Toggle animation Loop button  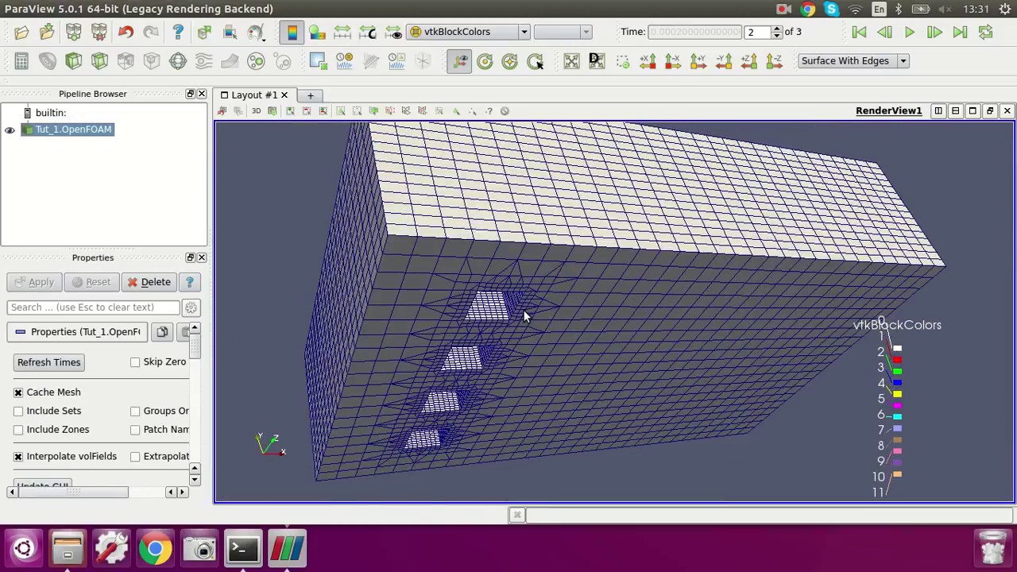(986, 32)
